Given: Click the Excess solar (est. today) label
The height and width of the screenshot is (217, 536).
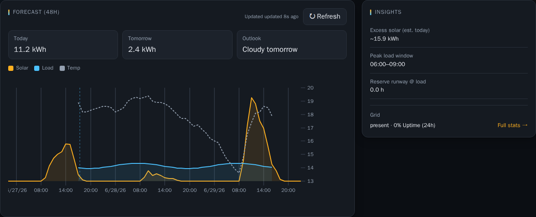Looking at the screenshot, I should (x=400, y=30).
